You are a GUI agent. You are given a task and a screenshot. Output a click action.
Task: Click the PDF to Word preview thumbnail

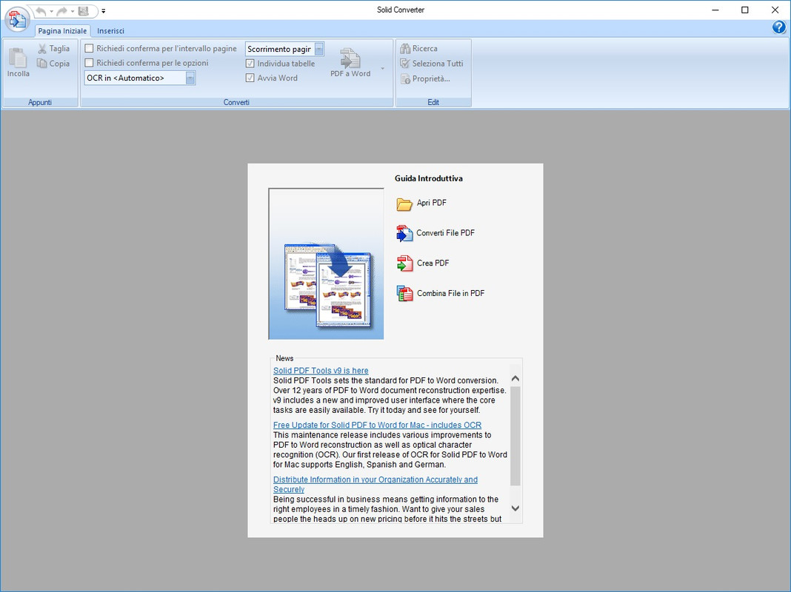pyautogui.click(x=326, y=263)
